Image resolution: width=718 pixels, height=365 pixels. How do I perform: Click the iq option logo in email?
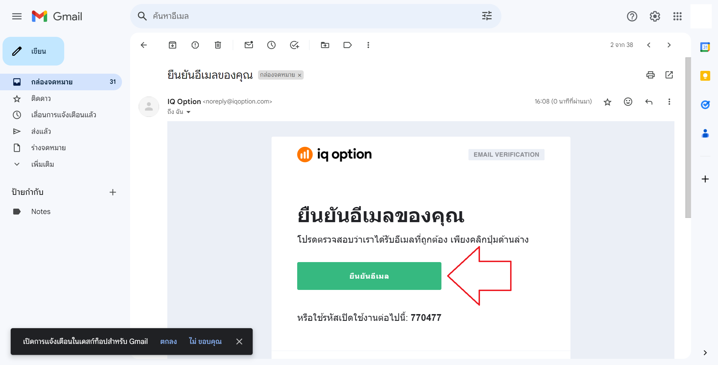pos(334,154)
